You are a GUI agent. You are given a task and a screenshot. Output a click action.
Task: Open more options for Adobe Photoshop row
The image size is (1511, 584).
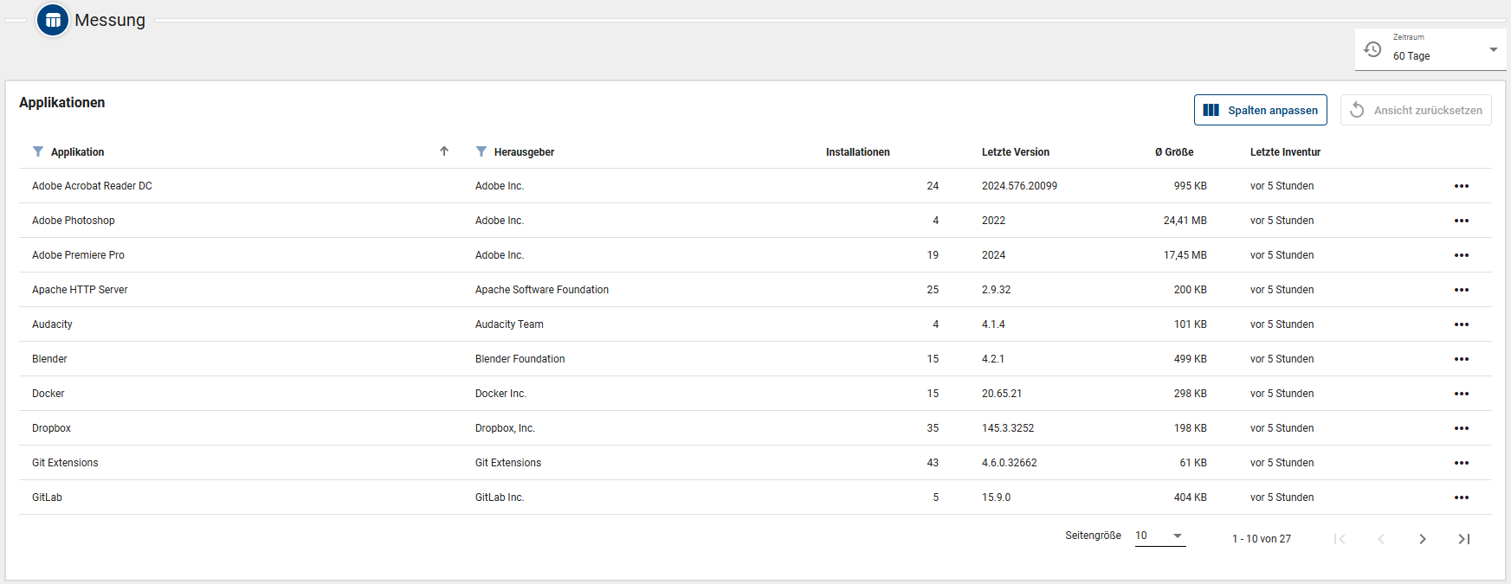[1461, 221]
